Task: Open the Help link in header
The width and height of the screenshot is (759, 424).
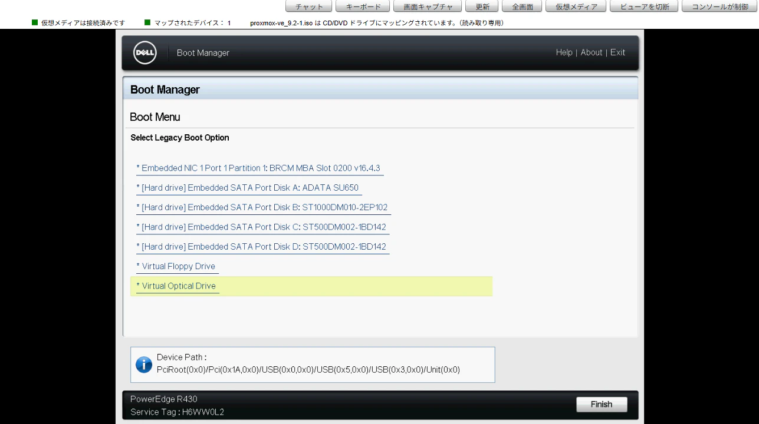Action: tap(564, 52)
